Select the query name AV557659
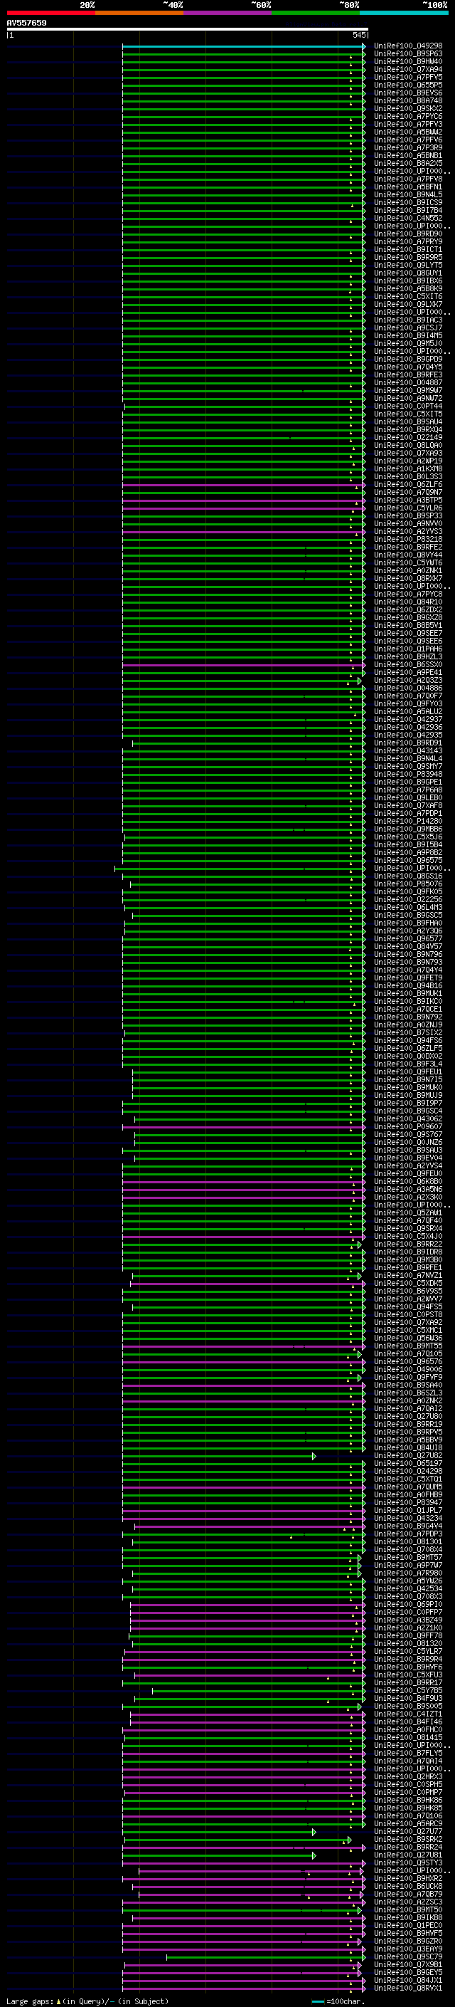Image resolution: width=455 pixels, height=2007 pixels. click(x=26, y=23)
